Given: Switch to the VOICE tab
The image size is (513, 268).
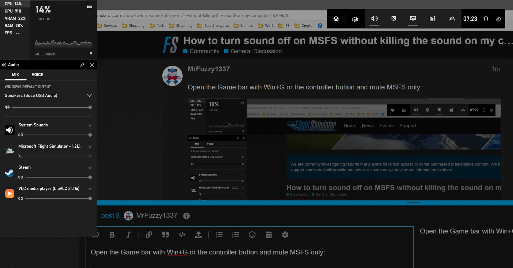Looking at the screenshot, I should coord(37,75).
